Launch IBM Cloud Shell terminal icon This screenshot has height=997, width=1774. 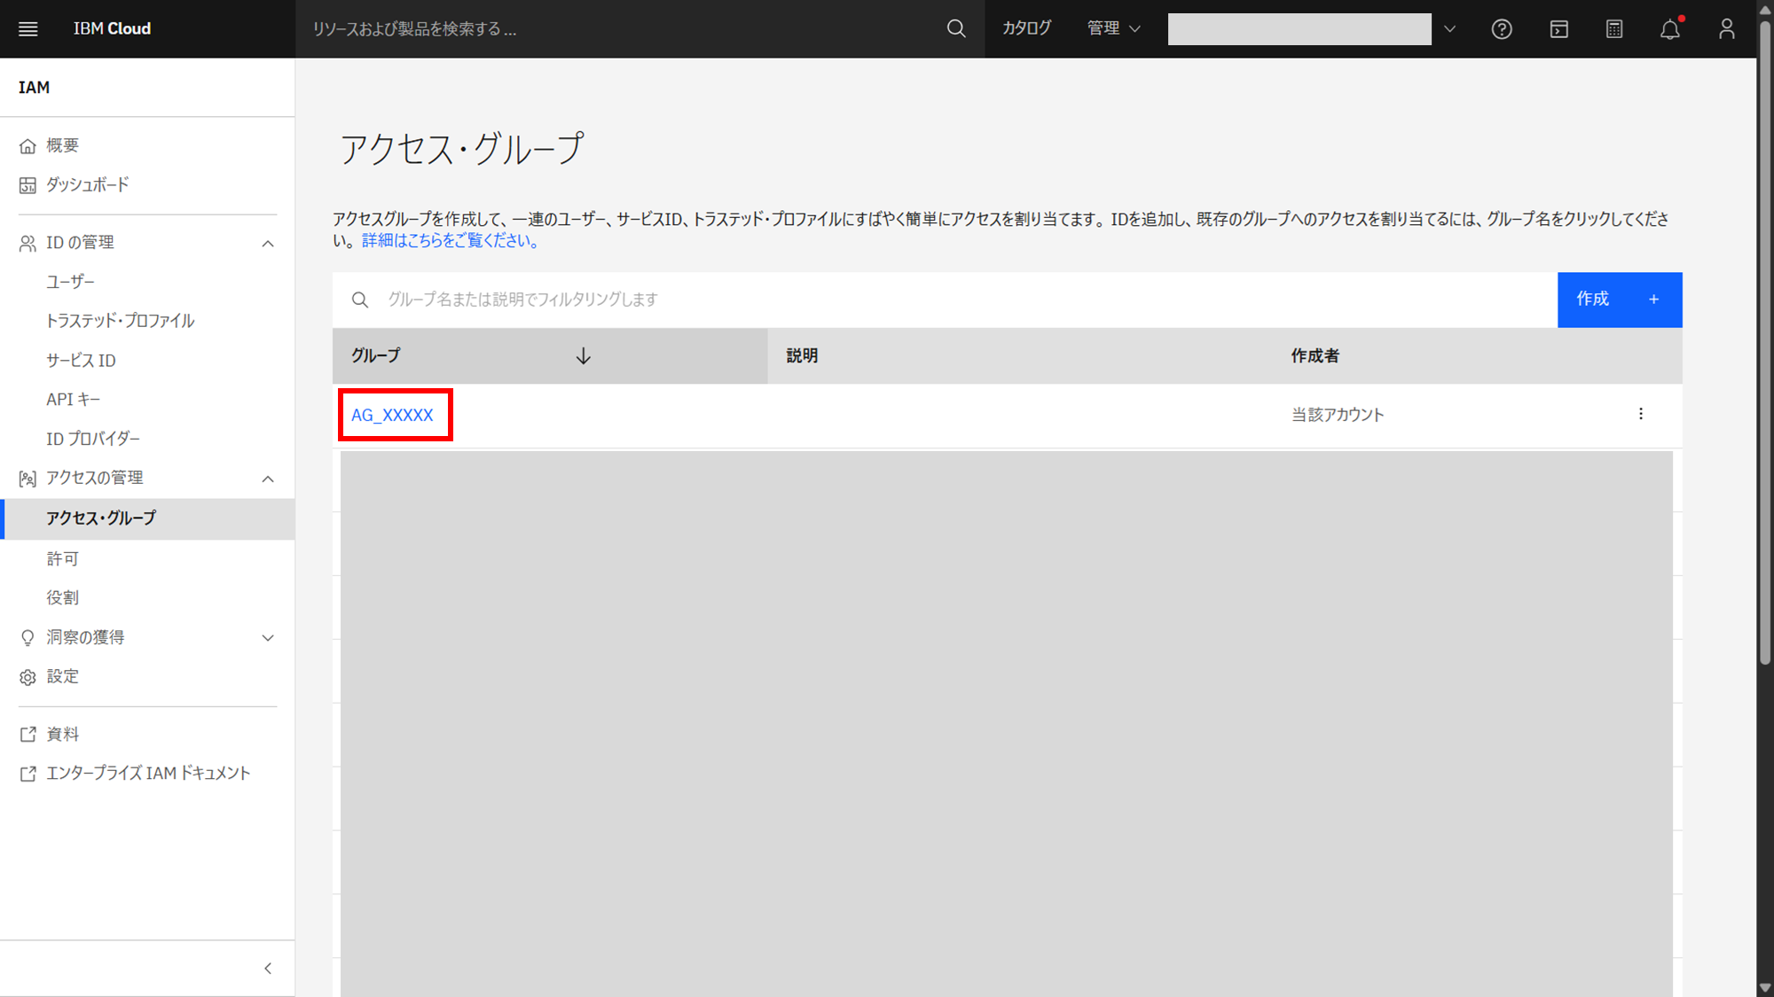[1558, 29]
